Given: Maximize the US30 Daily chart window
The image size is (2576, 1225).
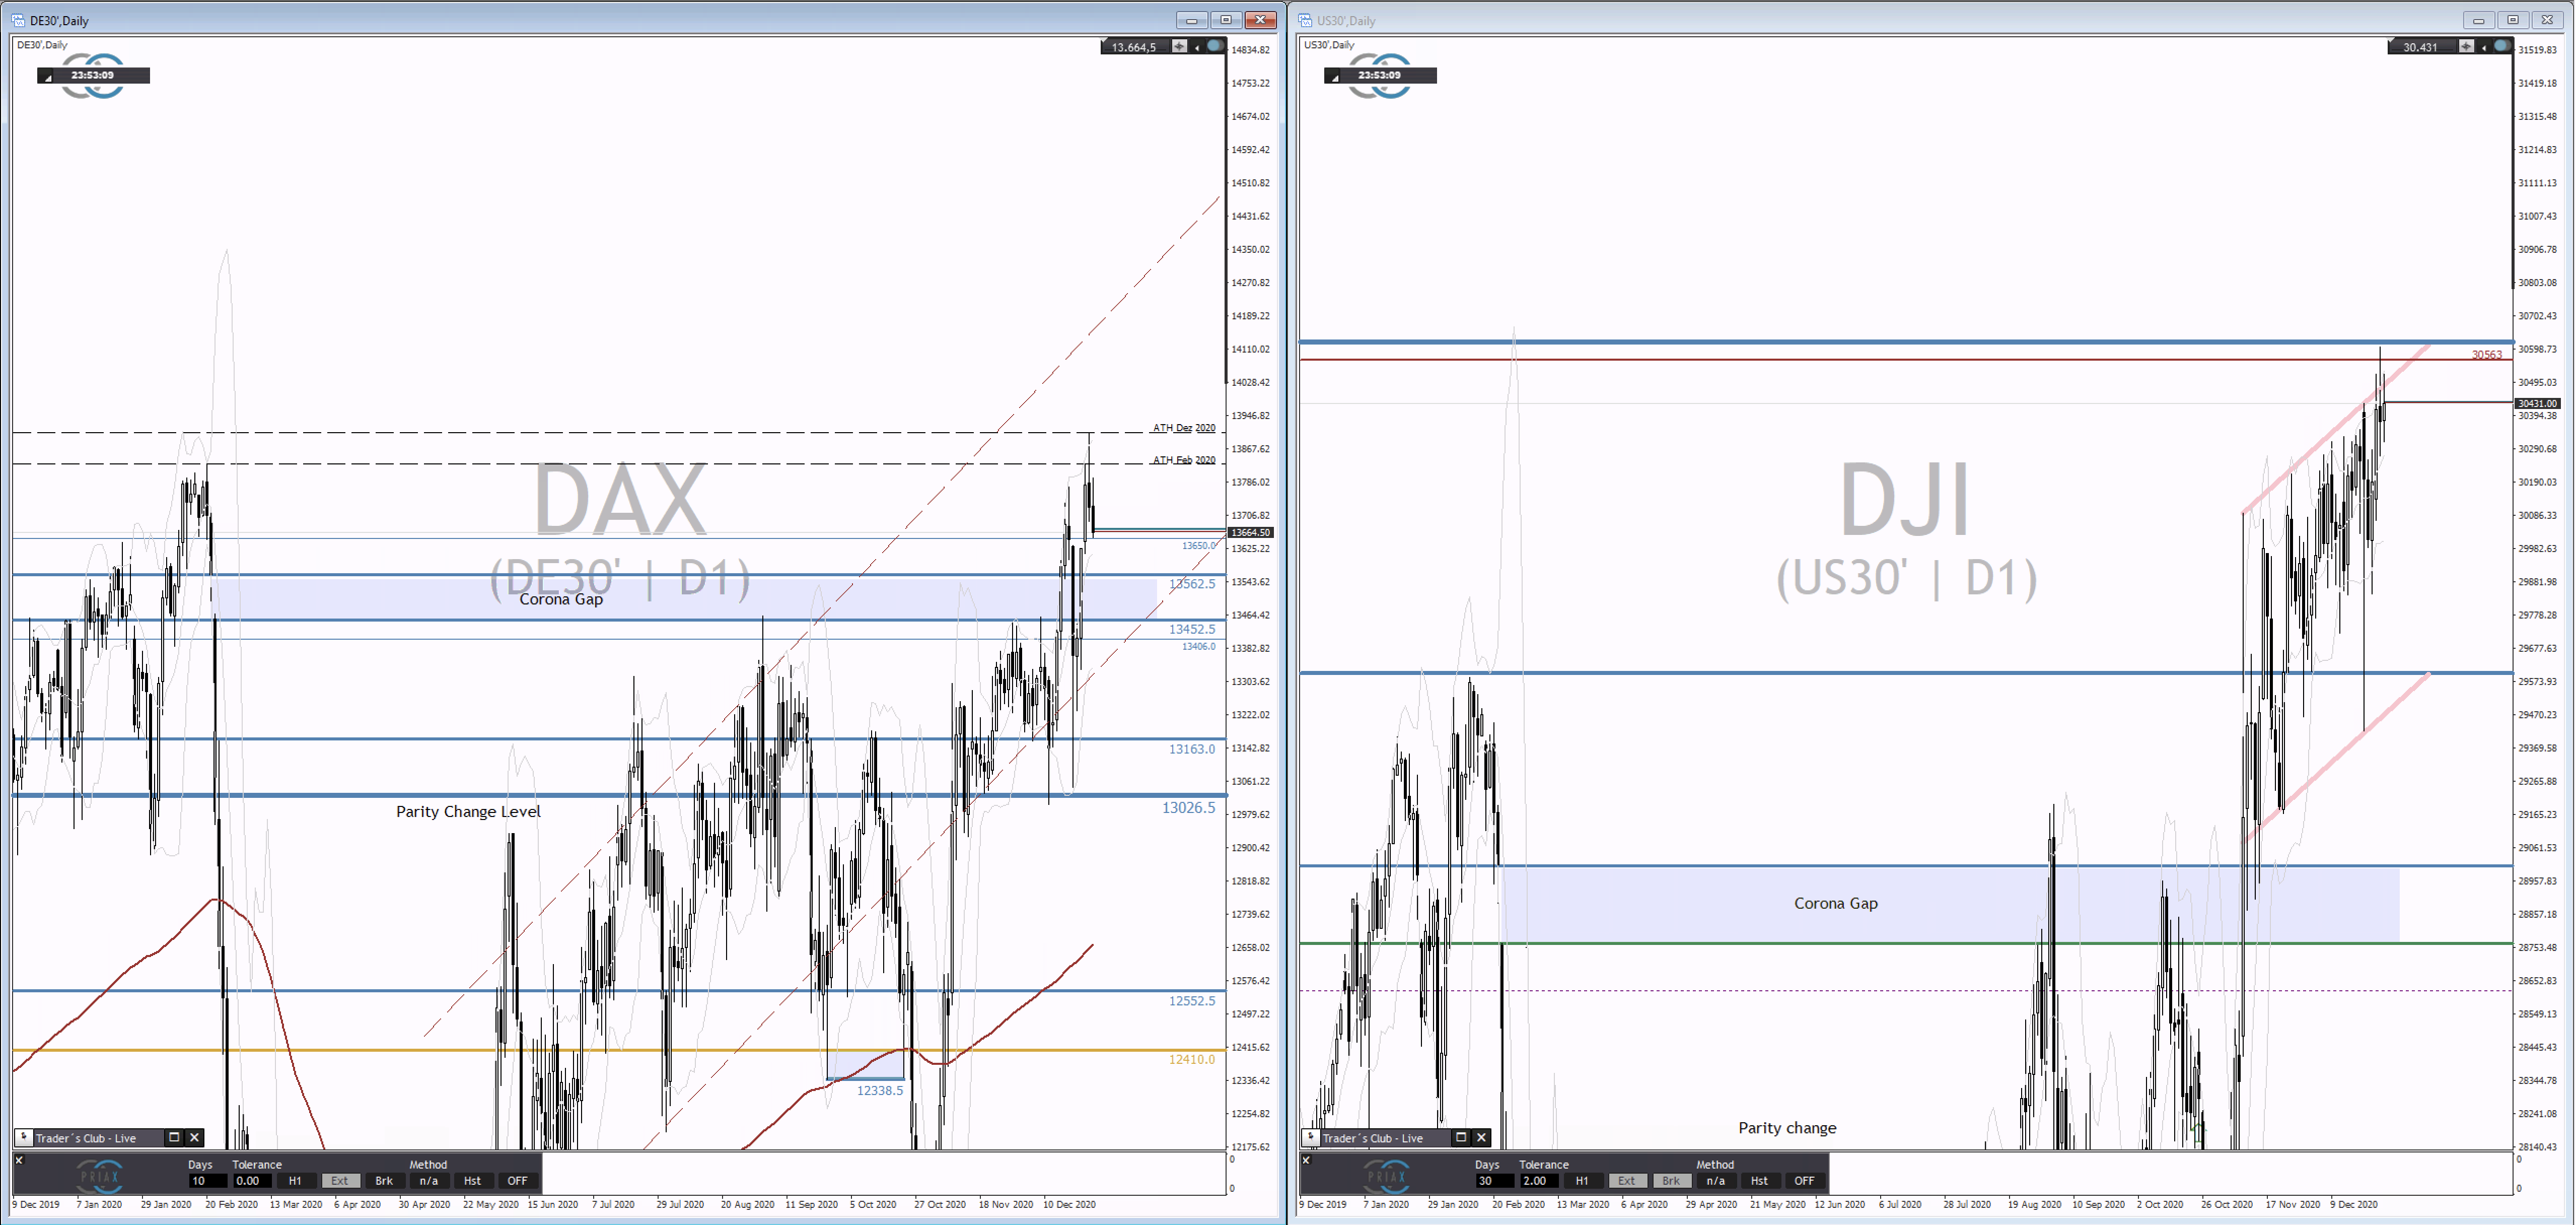Looking at the screenshot, I should (2513, 20).
